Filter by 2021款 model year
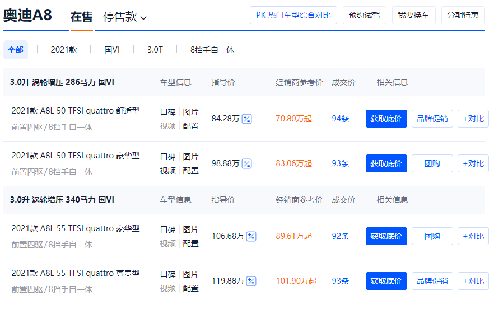 pyautogui.click(x=64, y=50)
